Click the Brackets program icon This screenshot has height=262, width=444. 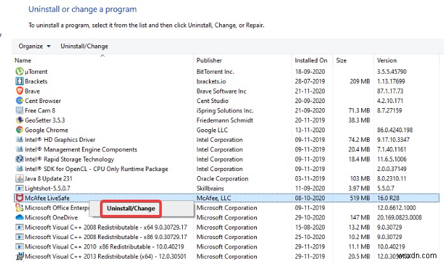tap(19, 81)
